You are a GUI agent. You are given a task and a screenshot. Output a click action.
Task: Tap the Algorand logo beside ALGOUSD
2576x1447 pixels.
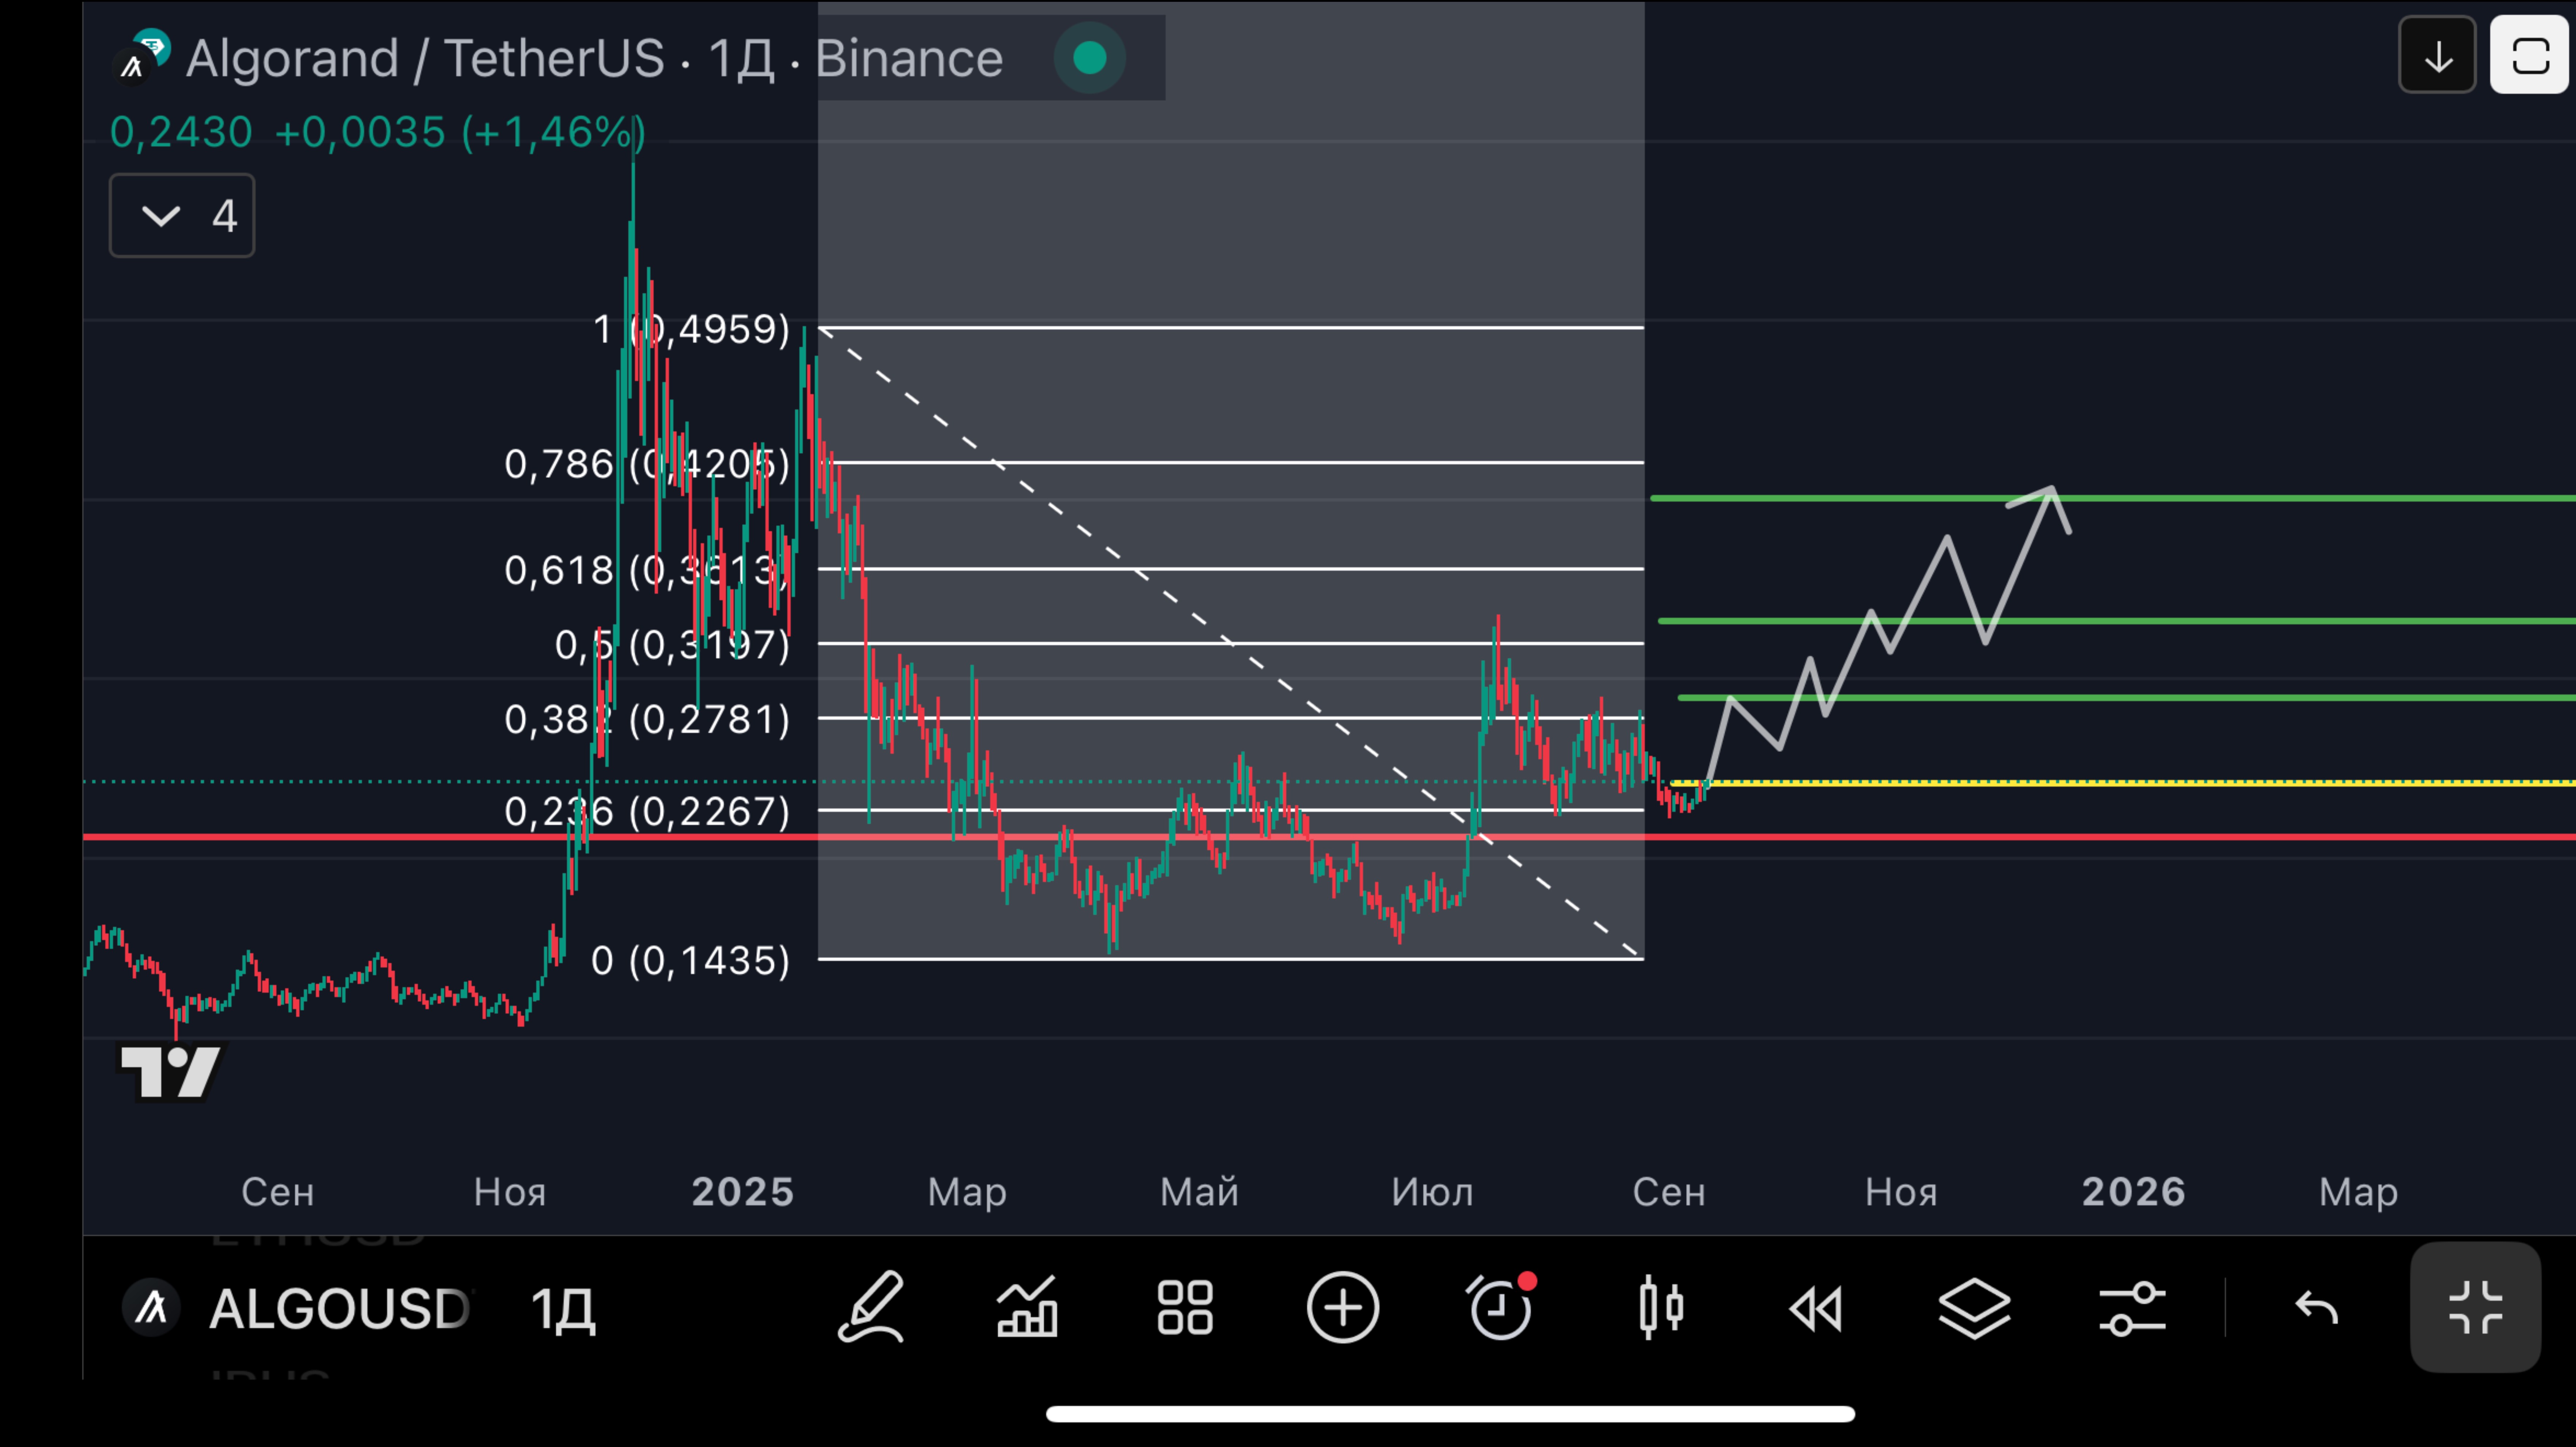pos(151,1307)
